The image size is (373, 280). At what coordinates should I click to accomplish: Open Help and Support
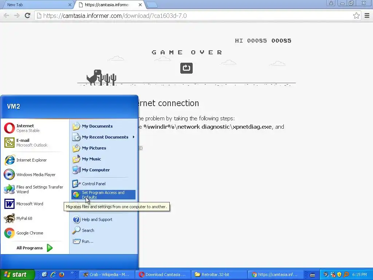point(103,219)
